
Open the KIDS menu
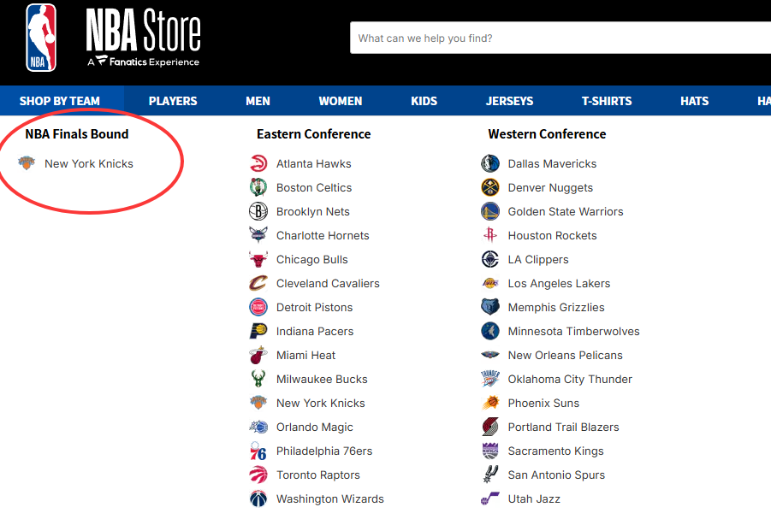[424, 101]
